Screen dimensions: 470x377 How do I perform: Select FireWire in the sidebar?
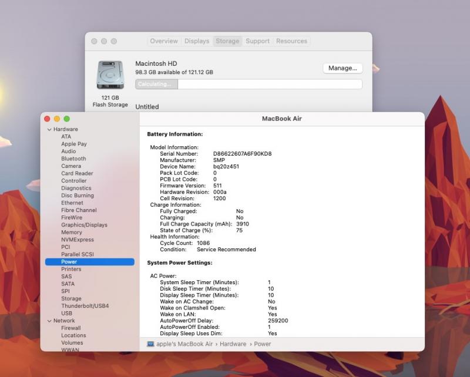click(x=72, y=218)
